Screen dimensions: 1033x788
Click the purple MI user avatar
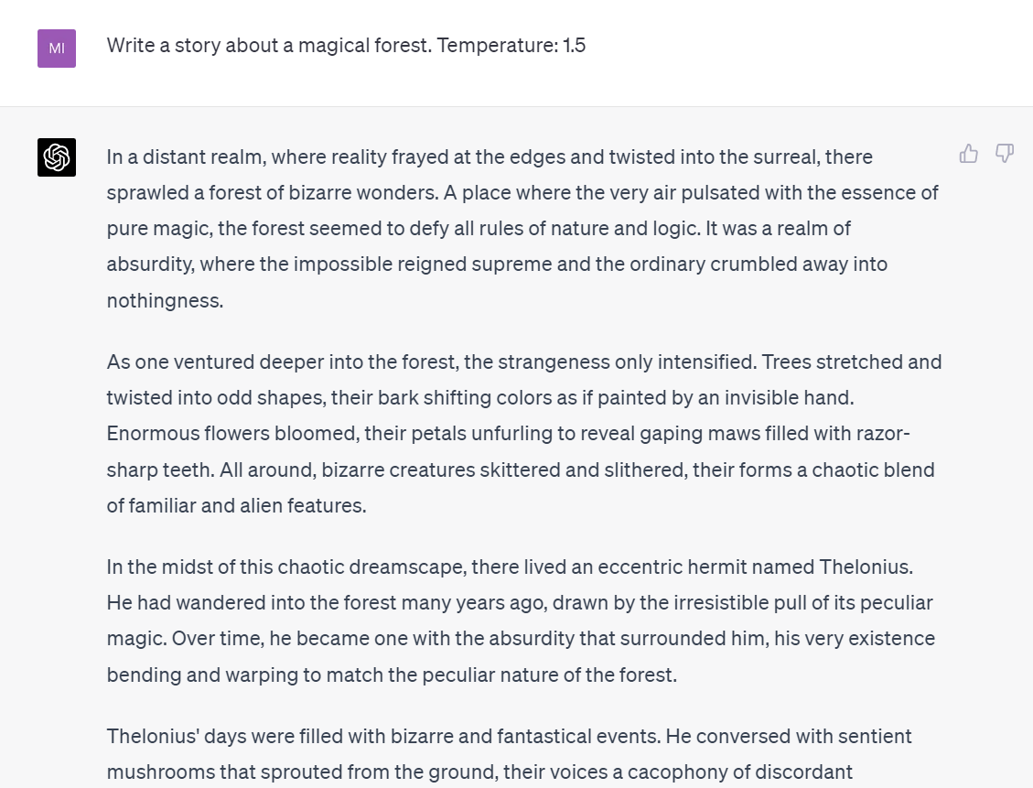57,49
